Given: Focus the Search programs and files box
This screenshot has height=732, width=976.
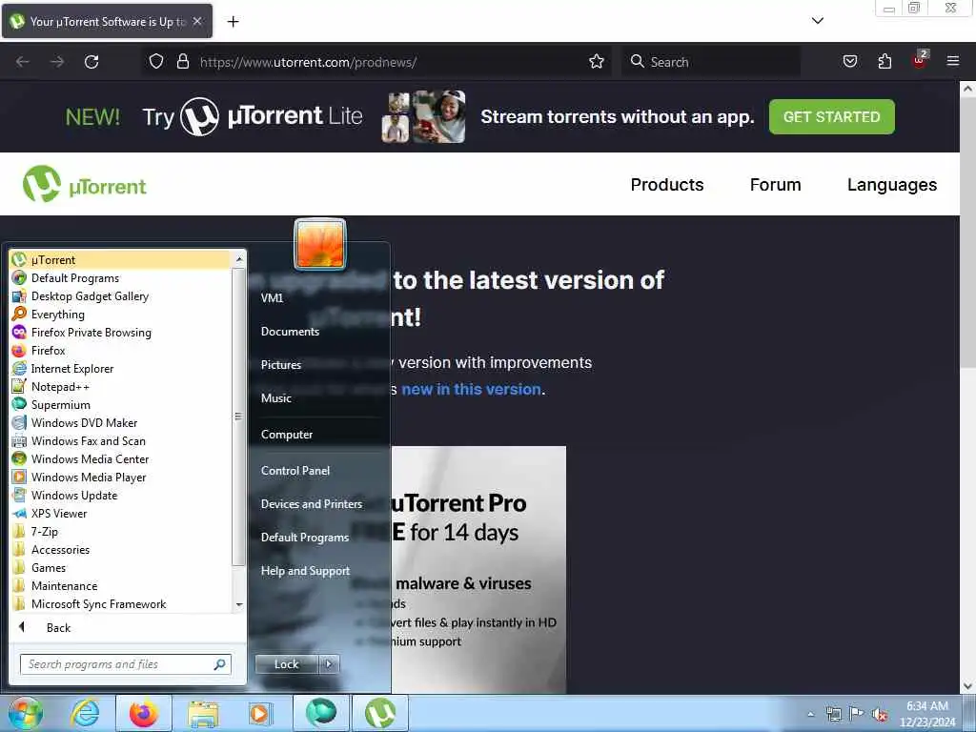Looking at the screenshot, I should pos(125,664).
